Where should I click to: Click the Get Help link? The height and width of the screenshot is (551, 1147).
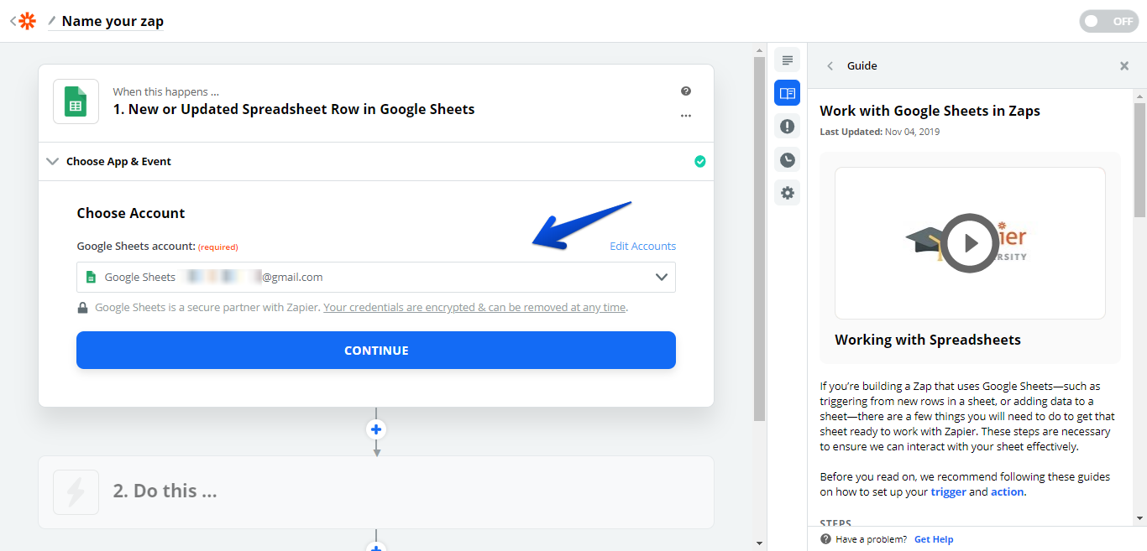tap(934, 539)
